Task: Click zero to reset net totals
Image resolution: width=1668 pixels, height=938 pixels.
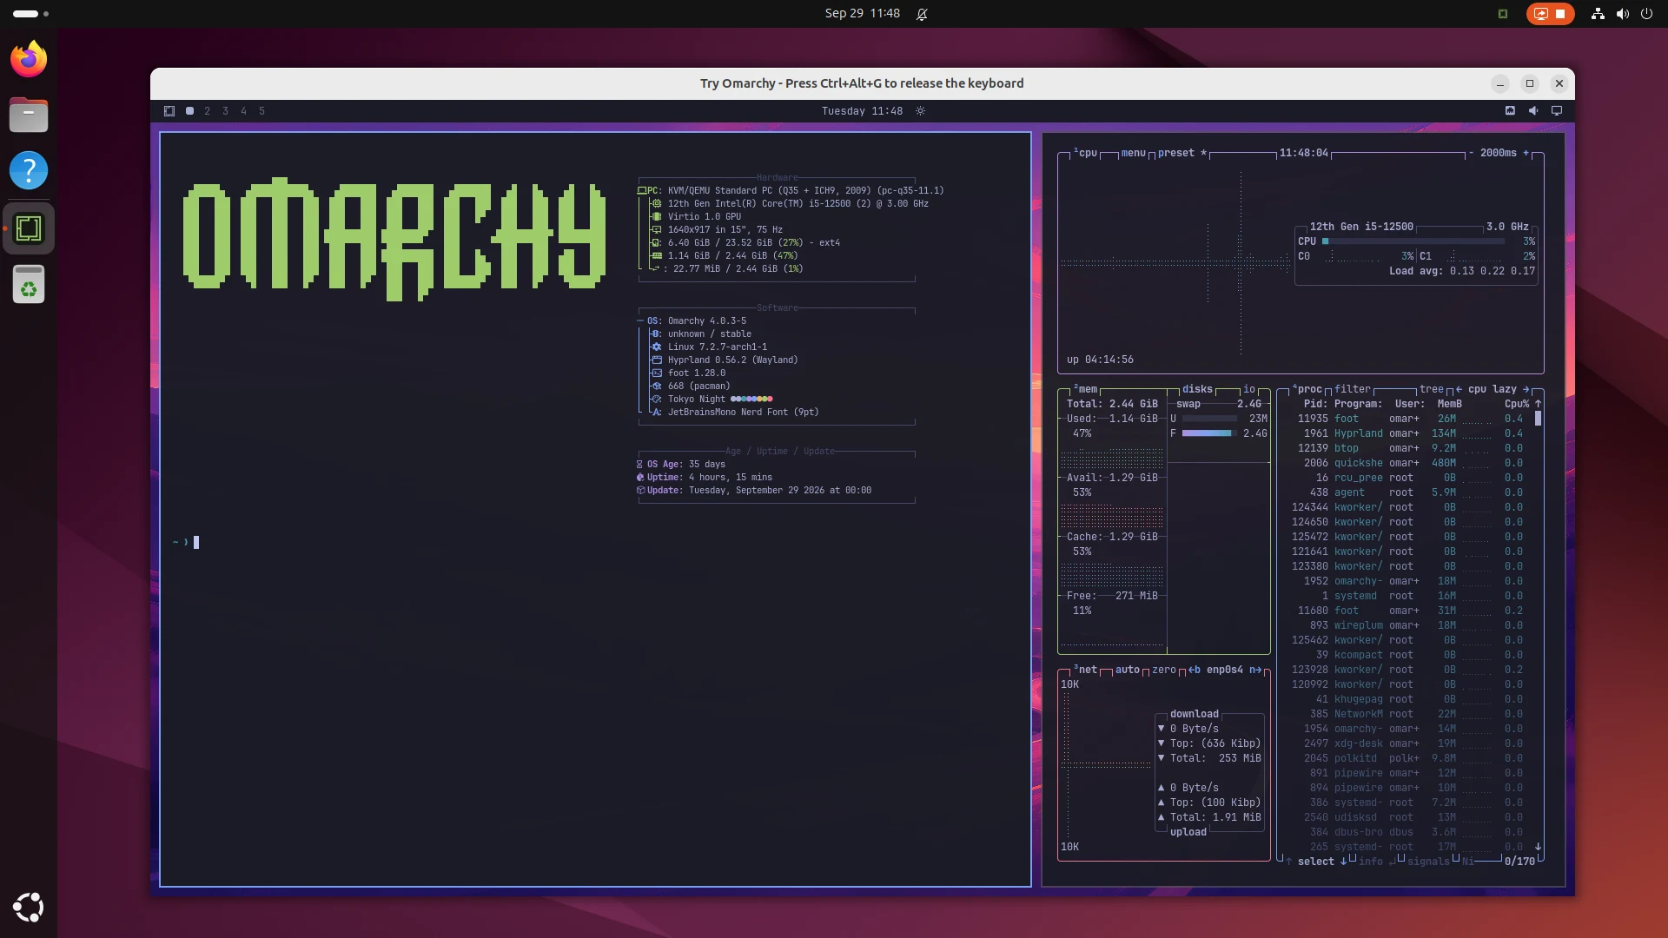Action: pyautogui.click(x=1164, y=670)
